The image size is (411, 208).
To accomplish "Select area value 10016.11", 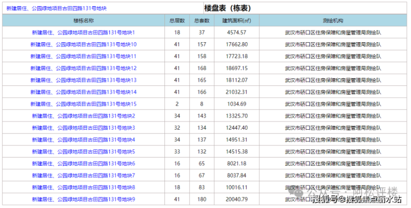I will click(x=237, y=187).
